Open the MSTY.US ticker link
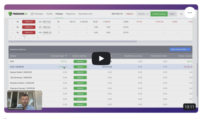Screen dimensions: 203x119 [47, 22]
